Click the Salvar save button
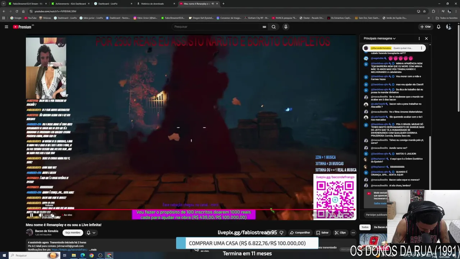This screenshot has width=460, height=259. point(323,232)
